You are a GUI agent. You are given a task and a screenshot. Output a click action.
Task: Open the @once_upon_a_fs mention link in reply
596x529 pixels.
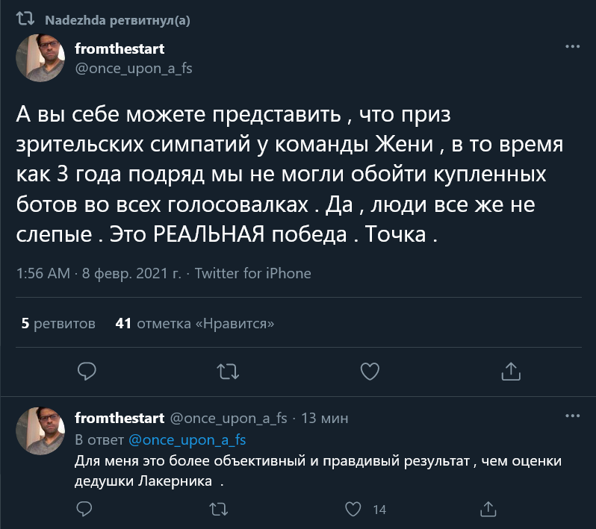[187, 439]
